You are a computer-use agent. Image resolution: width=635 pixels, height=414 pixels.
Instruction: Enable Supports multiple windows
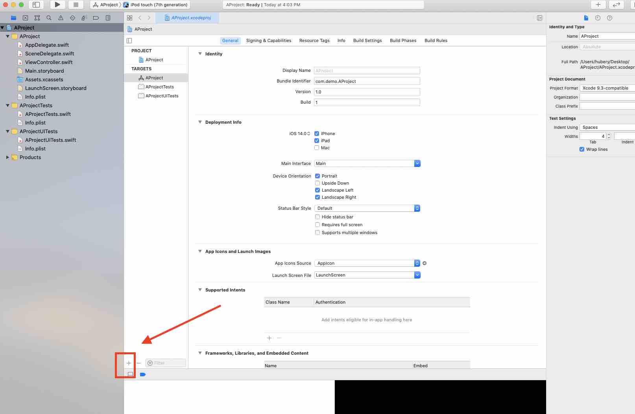(317, 233)
